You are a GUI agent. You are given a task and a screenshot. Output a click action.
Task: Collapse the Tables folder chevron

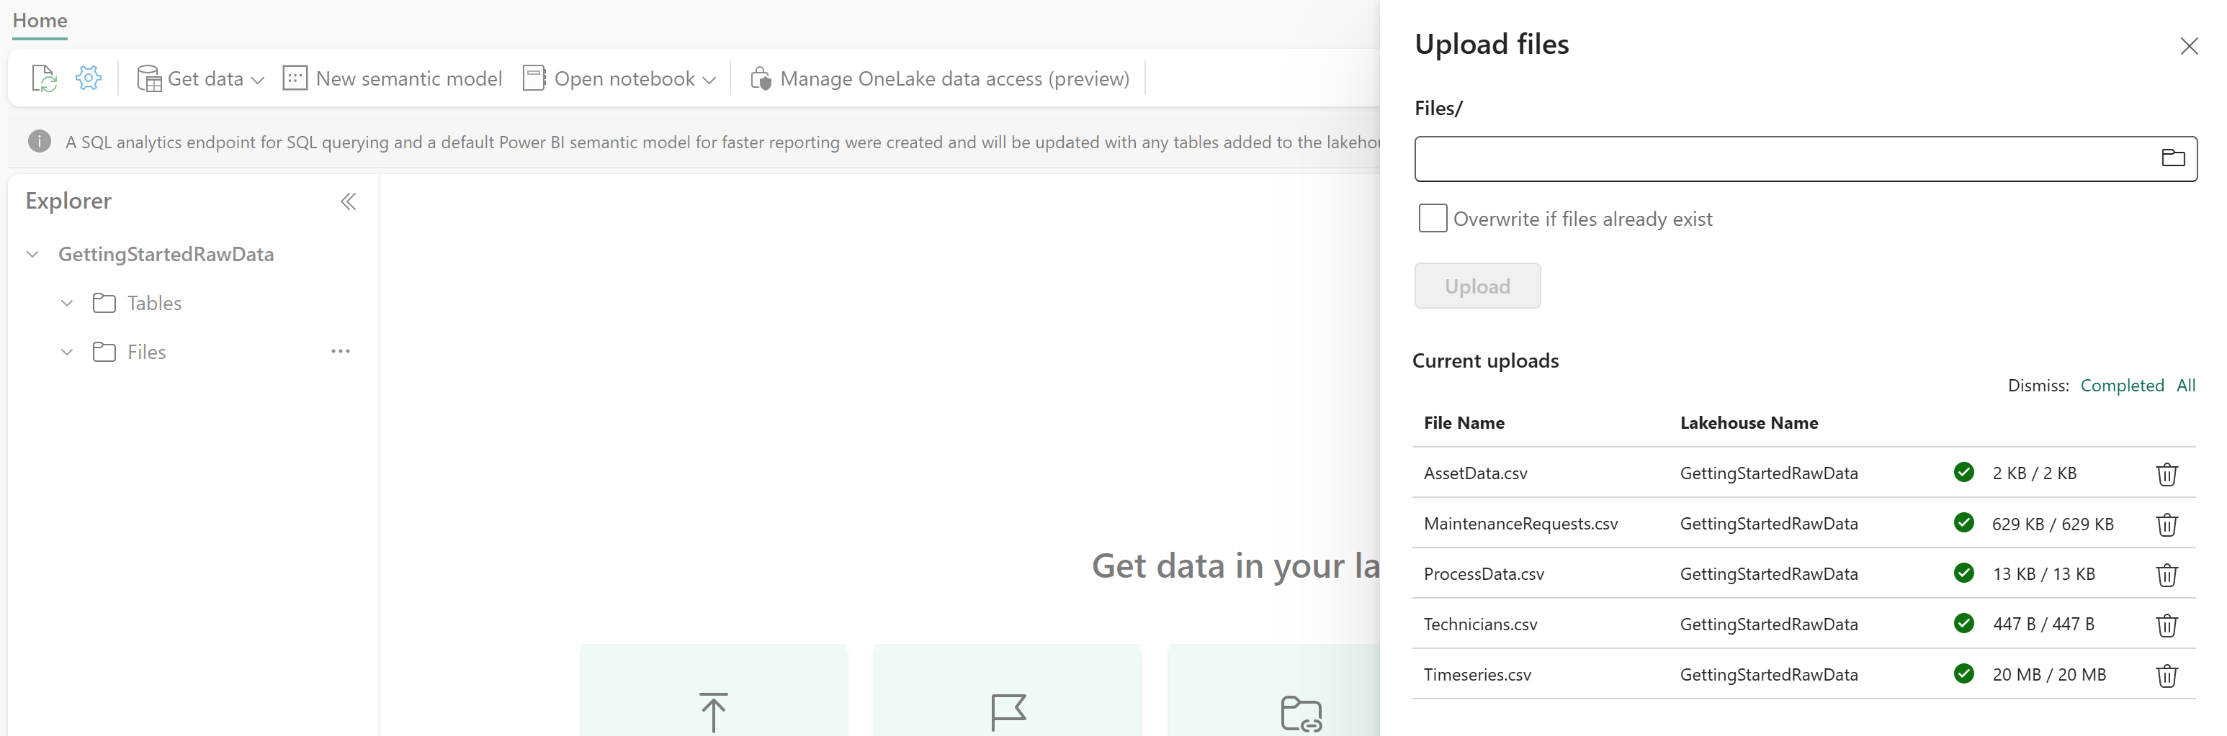coord(66,303)
